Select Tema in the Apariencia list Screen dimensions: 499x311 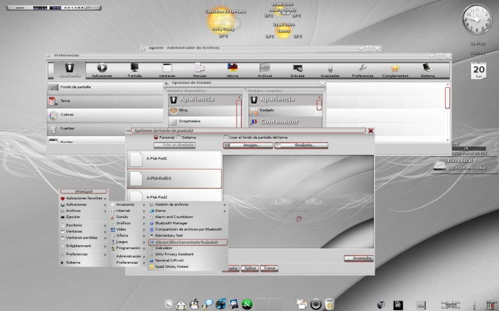105,101
